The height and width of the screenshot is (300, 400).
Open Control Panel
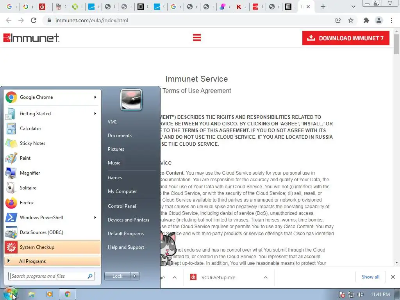(x=122, y=206)
